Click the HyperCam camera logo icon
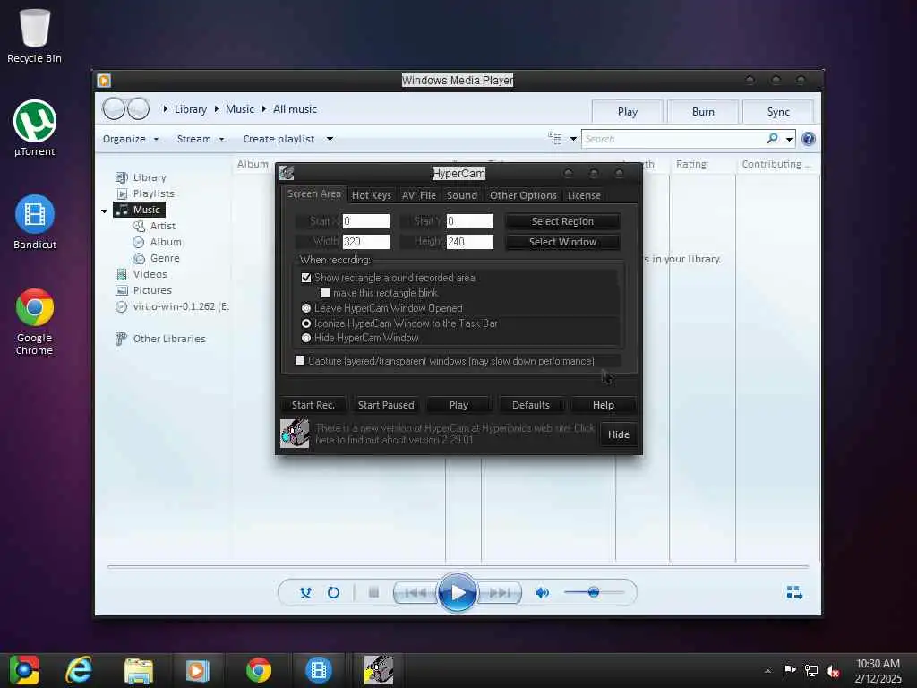The image size is (917, 688). point(294,434)
